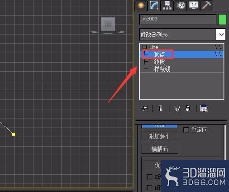Click the rollout panel vertical scrollbar
The image size is (229, 192).
(225, 142)
